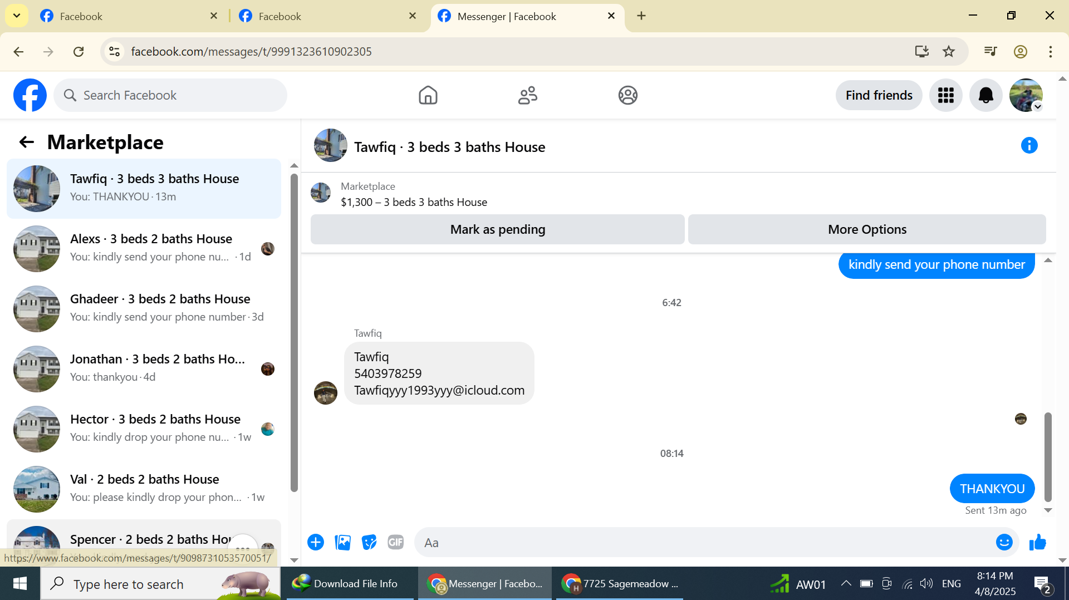Open 7725 Sagemeadow Chrome taskbar window

tap(620, 583)
